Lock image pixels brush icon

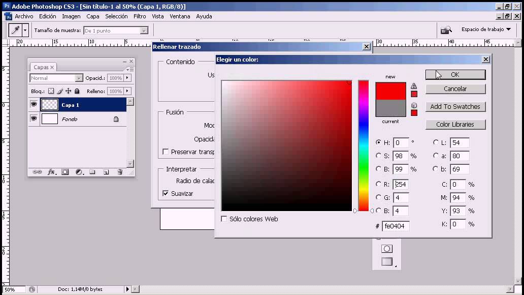(60, 91)
